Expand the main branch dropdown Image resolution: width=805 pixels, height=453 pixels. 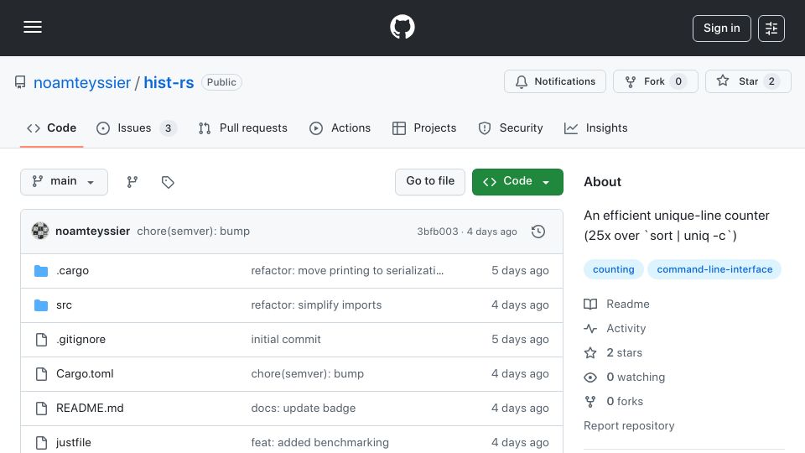[x=65, y=182]
